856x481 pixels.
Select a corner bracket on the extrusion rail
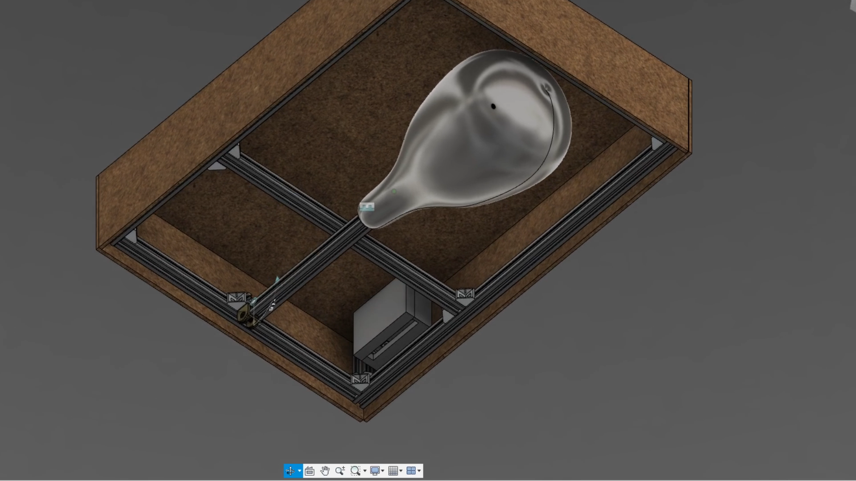click(x=465, y=293)
